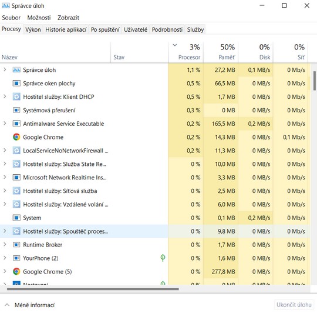
Task: Click the Správce úloh process icon
Action: pyautogui.click(x=16, y=70)
